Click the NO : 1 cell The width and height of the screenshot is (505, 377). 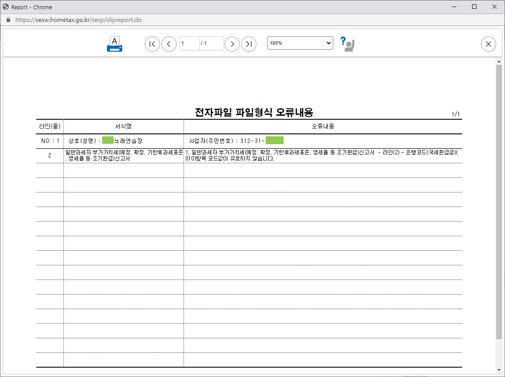(x=50, y=141)
